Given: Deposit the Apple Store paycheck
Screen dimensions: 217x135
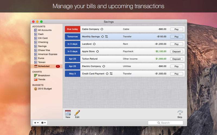Looking at the screenshot, I should pos(176,51).
